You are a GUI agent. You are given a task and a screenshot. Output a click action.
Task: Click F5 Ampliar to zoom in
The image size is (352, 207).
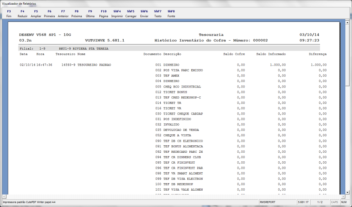click(x=36, y=14)
